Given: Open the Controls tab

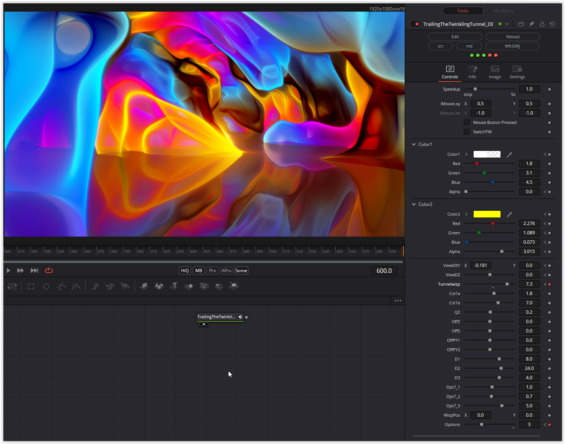Looking at the screenshot, I should 450,73.
